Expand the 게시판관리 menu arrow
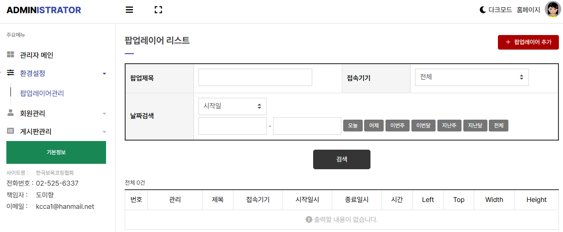 pos(104,131)
